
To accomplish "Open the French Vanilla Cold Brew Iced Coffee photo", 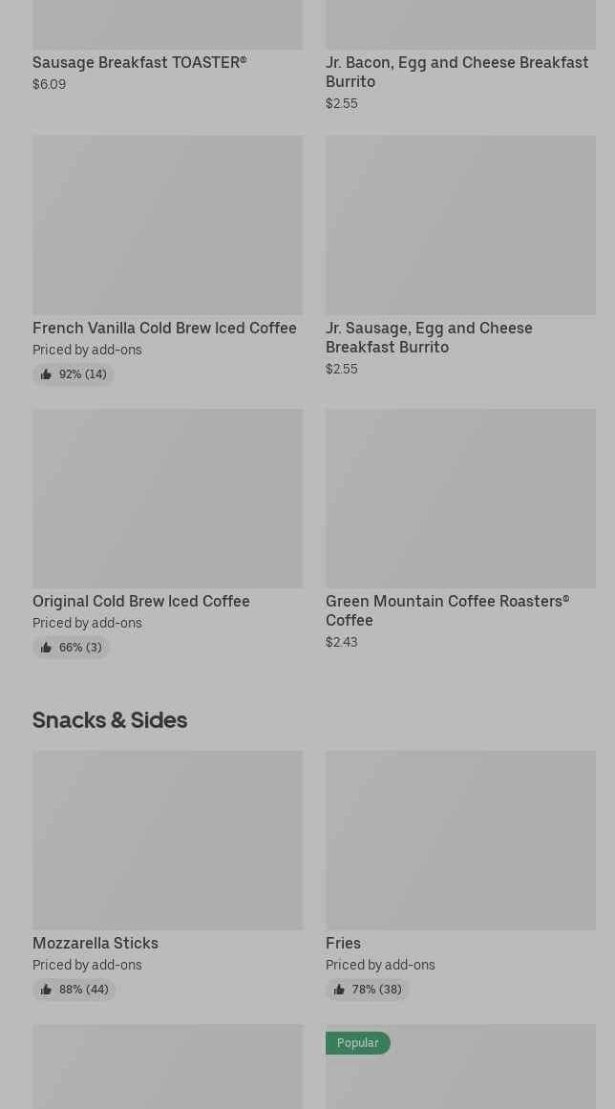I will (x=167, y=224).
